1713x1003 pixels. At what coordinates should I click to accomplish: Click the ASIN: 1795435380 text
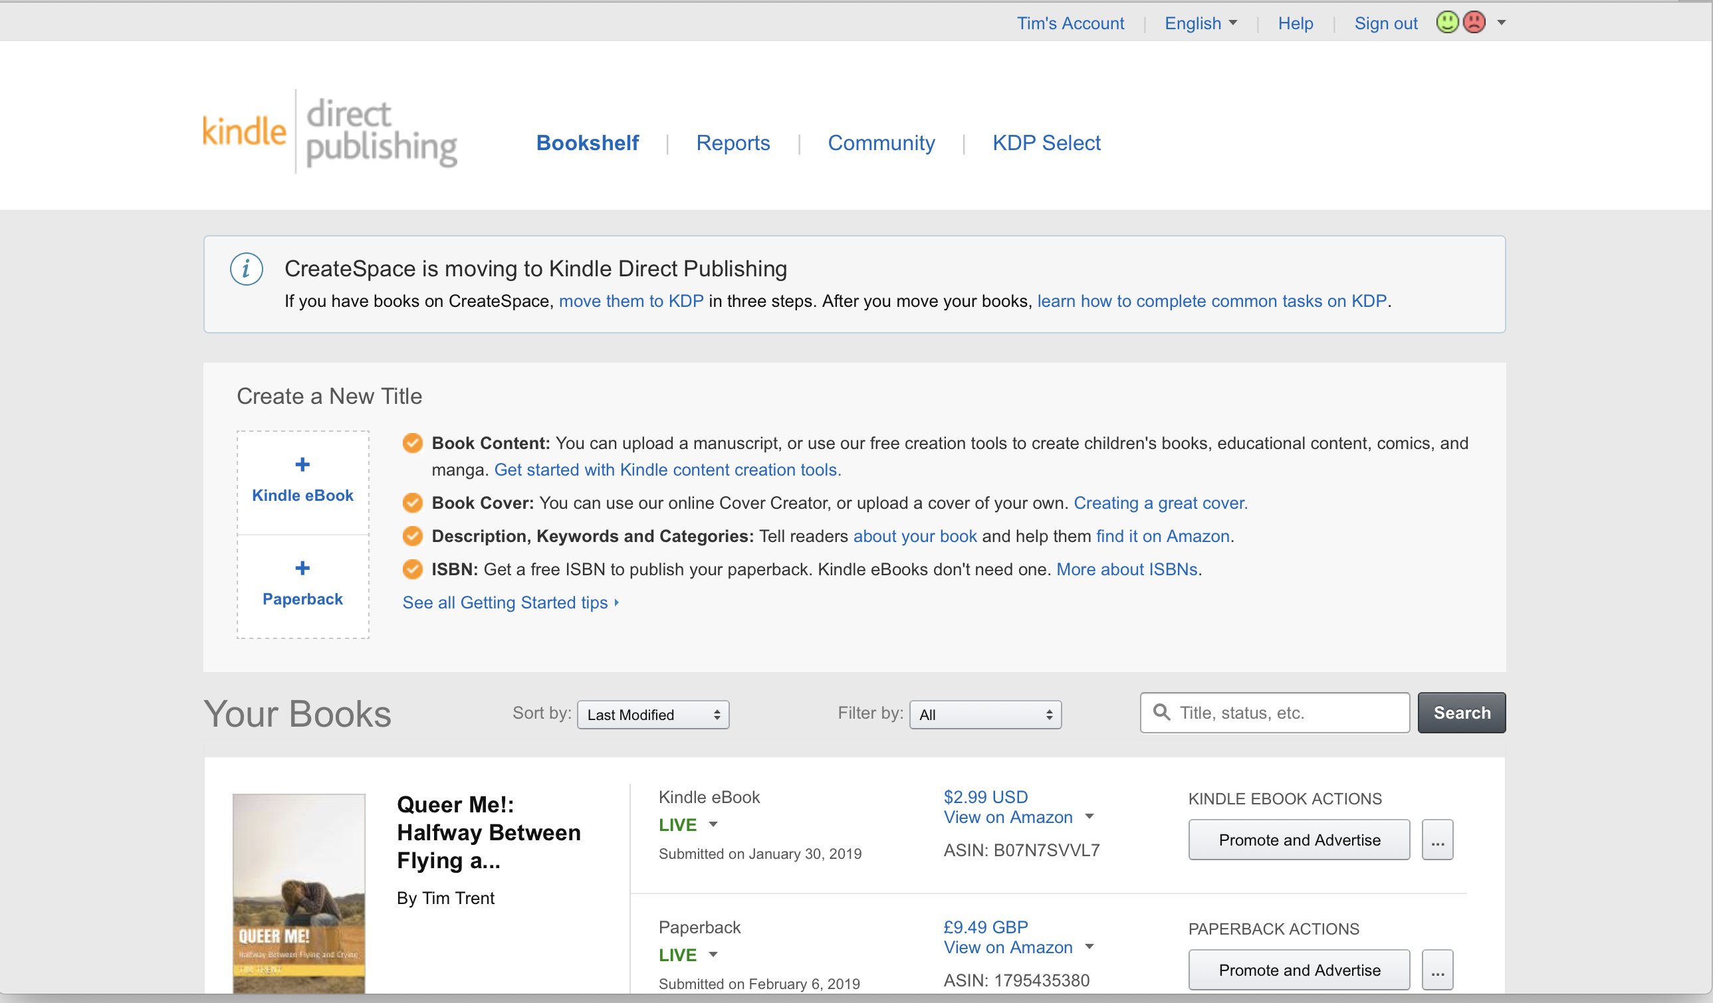point(1016,980)
